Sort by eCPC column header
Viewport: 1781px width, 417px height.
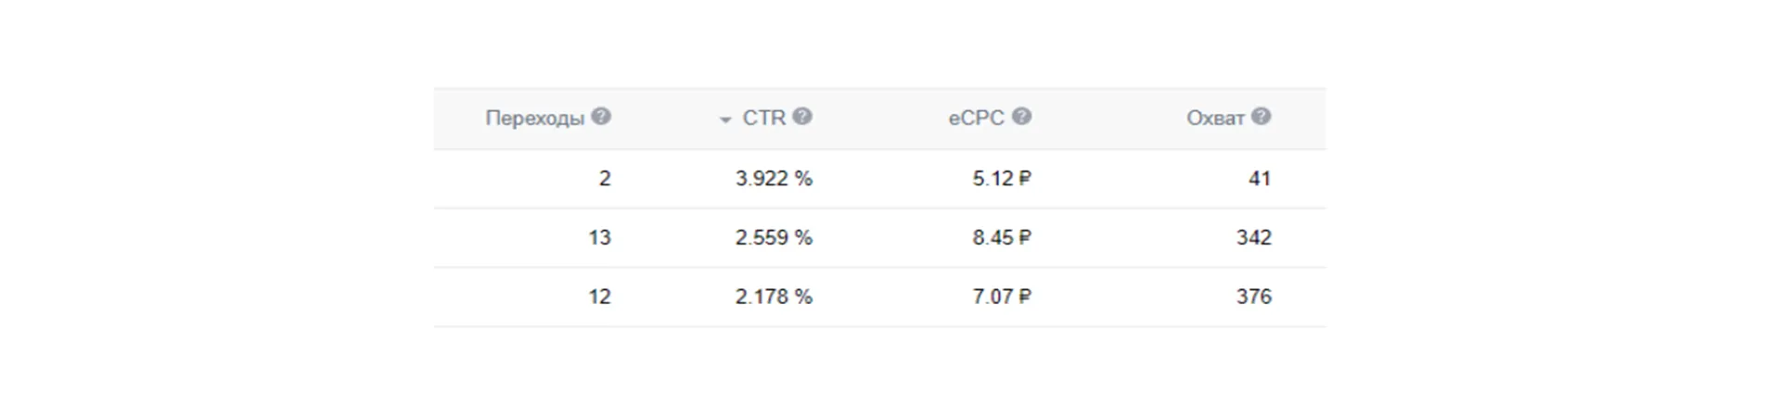coord(977,118)
